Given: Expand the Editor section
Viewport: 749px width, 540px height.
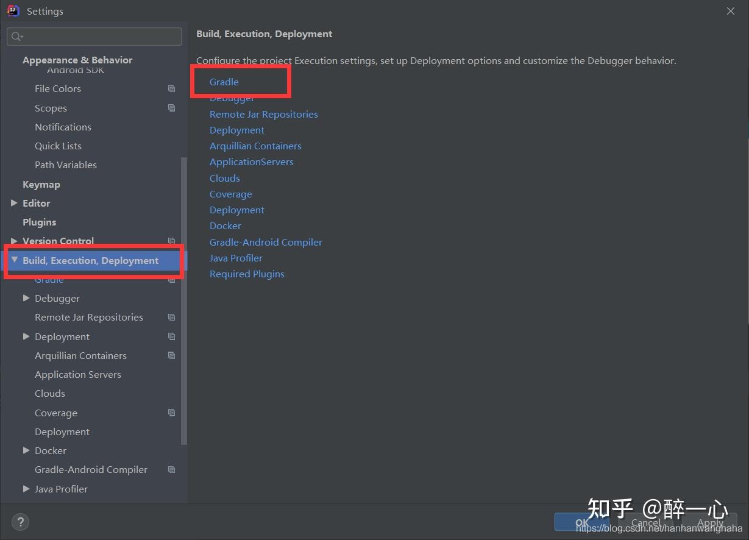Looking at the screenshot, I should pyautogui.click(x=15, y=203).
